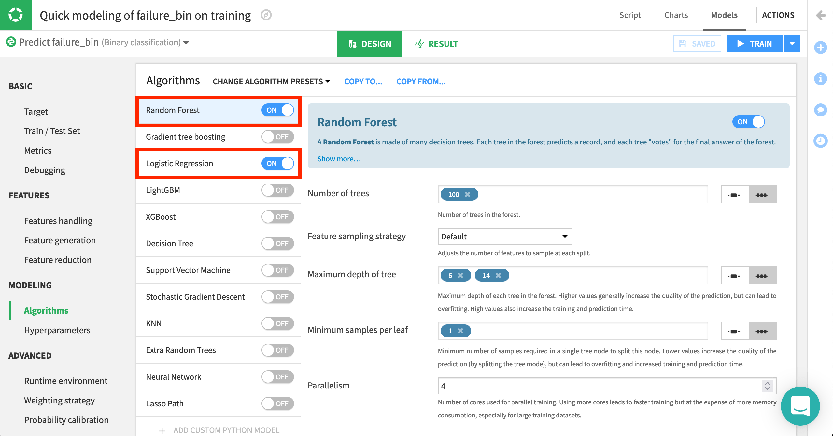Select multi-value mode for Number of trees
The width and height of the screenshot is (833, 436).
762,195
